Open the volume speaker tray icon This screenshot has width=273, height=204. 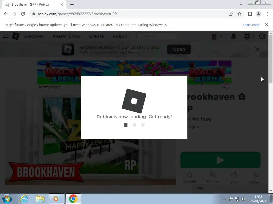tap(244, 199)
